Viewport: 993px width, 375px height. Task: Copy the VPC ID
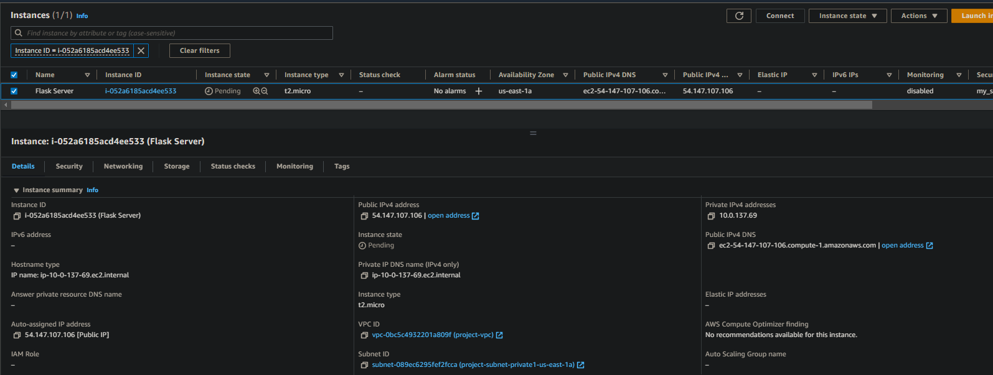(364, 336)
